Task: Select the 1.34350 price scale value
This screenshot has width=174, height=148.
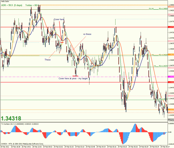Action: 171,115
